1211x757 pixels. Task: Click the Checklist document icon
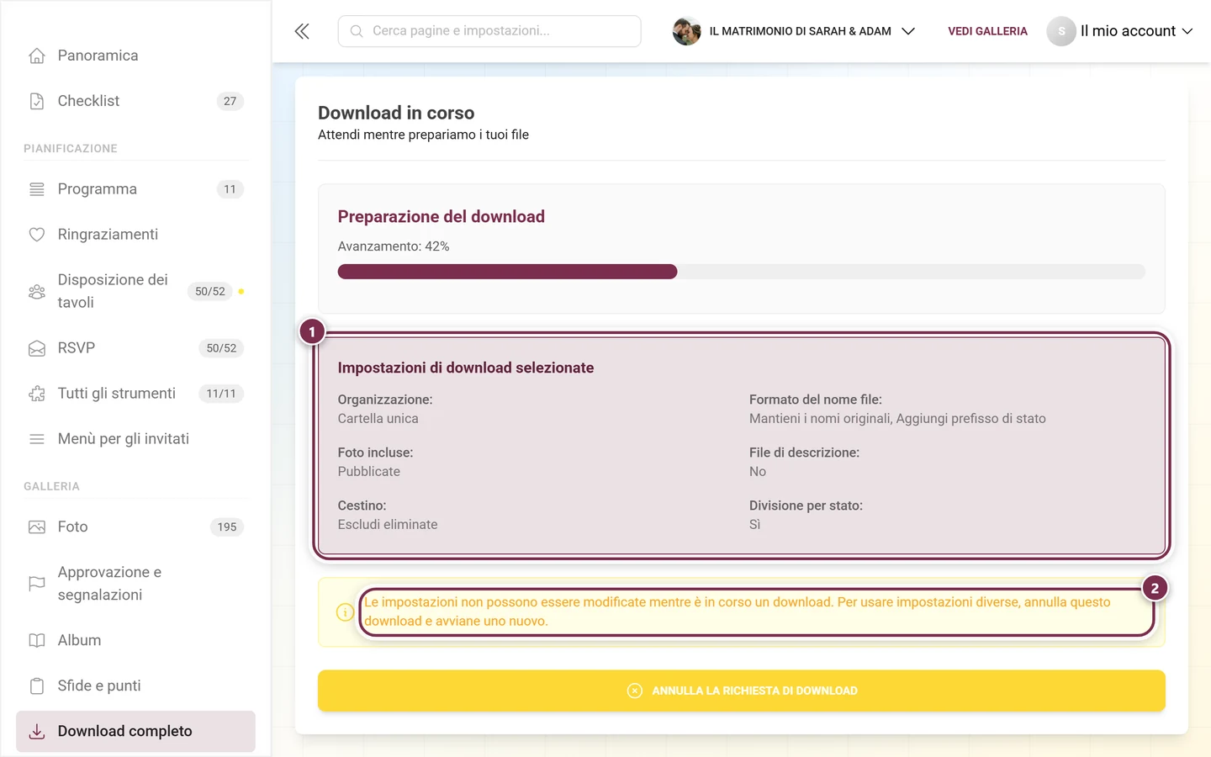point(37,101)
